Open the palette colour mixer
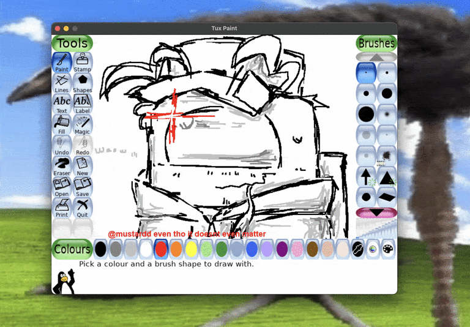Viewport: 470px width, 327px height. 388,249
